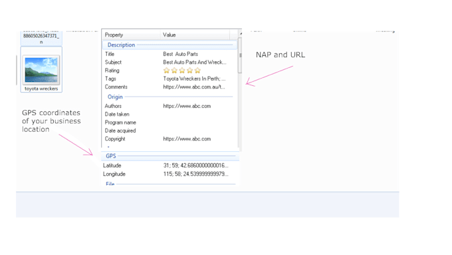Click the Copyright property label
452x255 pixels.
coord(115,139)
